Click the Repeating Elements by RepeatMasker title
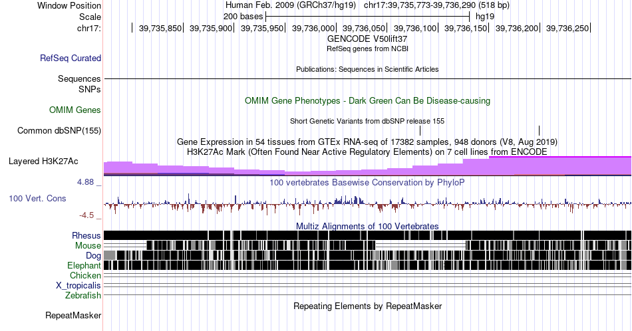 pos(367,306)
